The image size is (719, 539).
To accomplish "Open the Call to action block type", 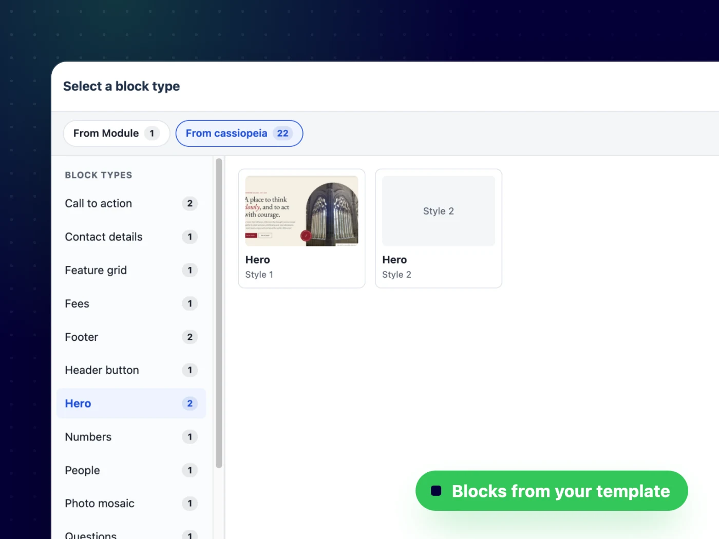I will point(131,204).
